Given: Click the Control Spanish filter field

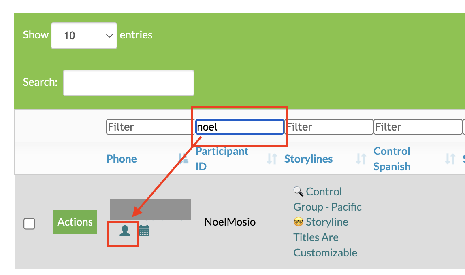Looking at the screenshot, I should [417, 127].
